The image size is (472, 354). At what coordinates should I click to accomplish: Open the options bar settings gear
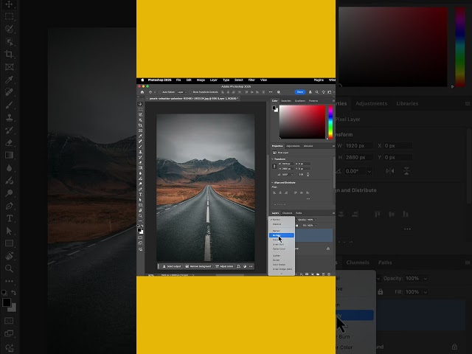pos(279,92)
